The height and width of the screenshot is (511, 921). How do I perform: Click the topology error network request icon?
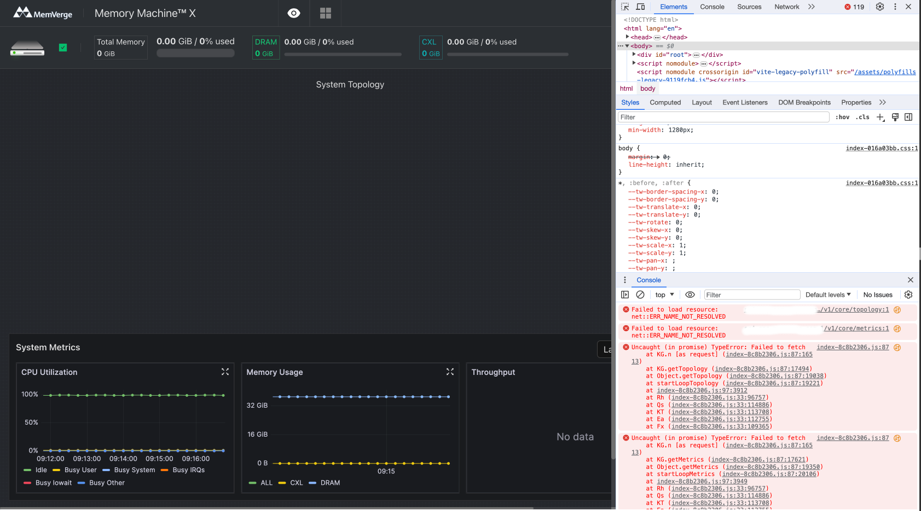click(897, 309)
